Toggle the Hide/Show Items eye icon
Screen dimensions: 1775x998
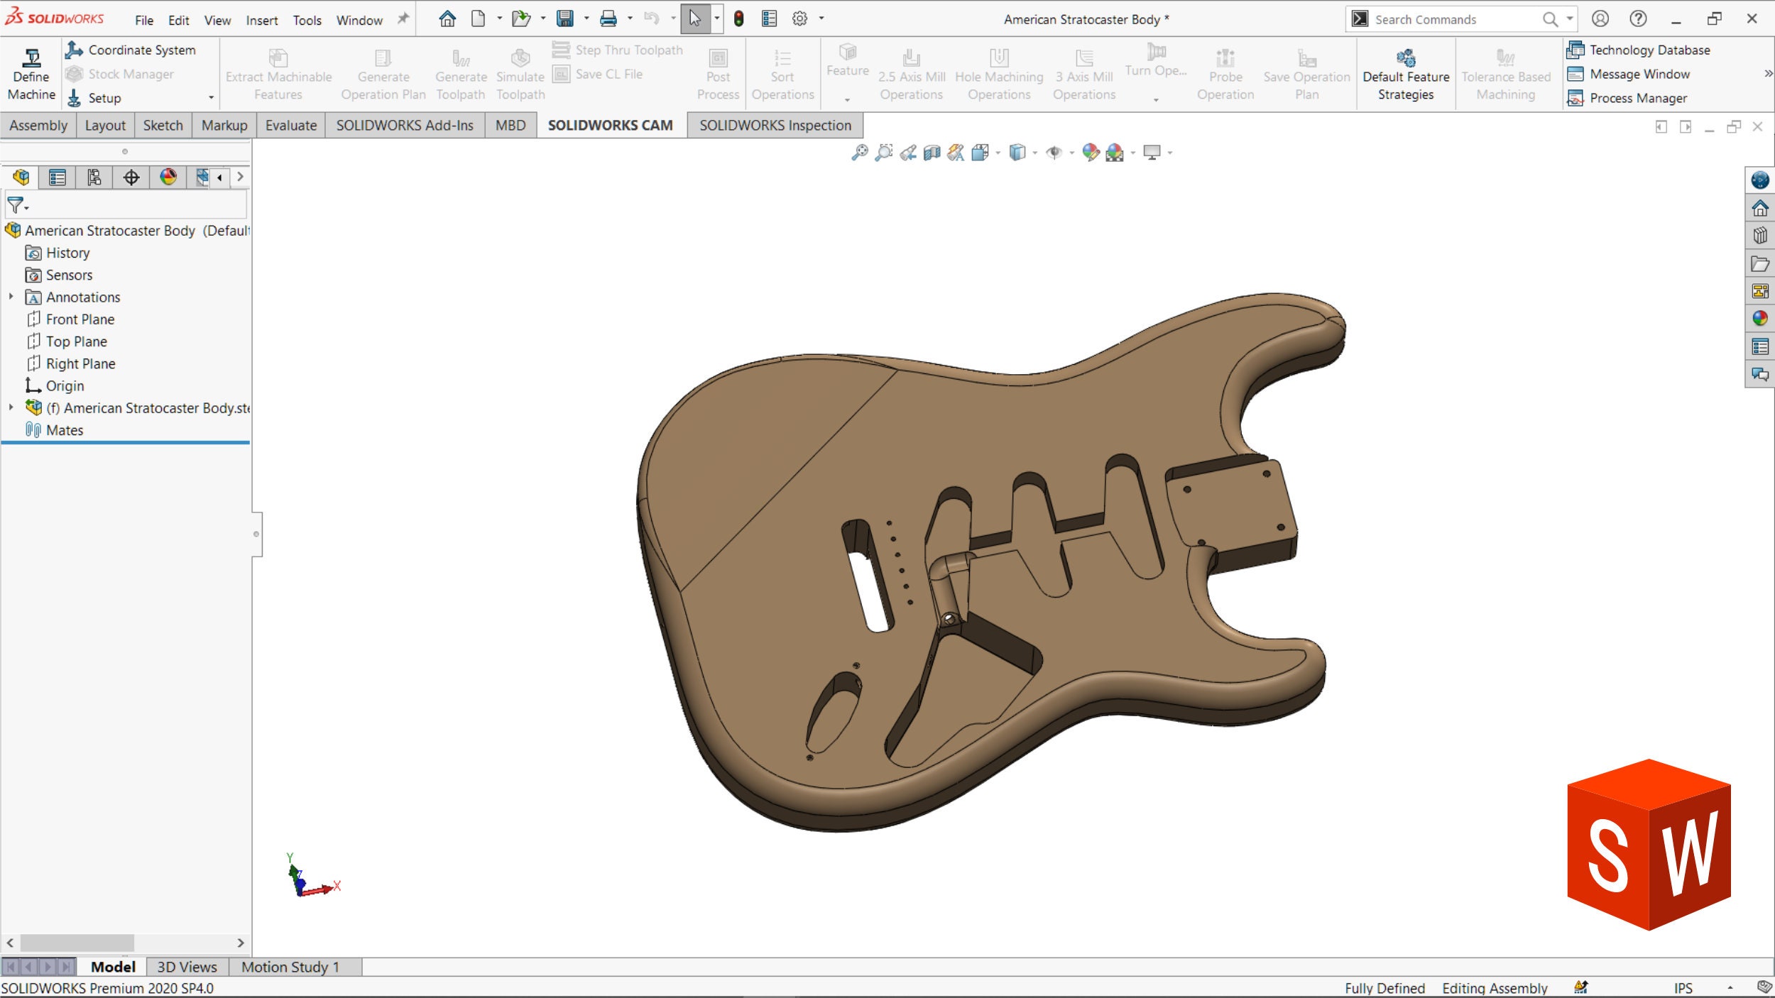click(x=1056, y=152)
